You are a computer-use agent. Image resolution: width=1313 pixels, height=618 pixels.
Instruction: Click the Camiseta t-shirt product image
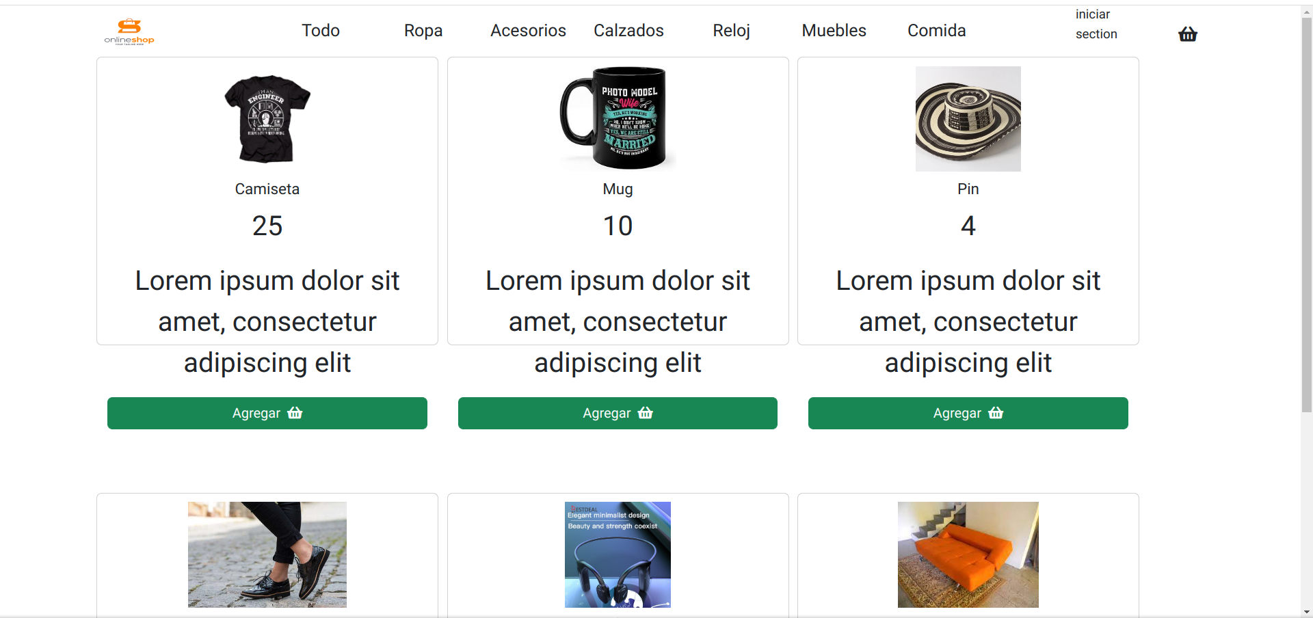pos(267,119)
